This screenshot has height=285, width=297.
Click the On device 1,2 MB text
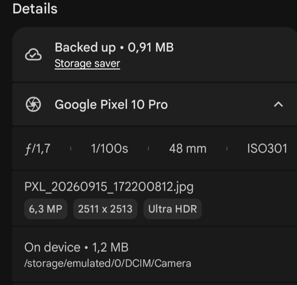pyautogui.click(x=76, y=247)
